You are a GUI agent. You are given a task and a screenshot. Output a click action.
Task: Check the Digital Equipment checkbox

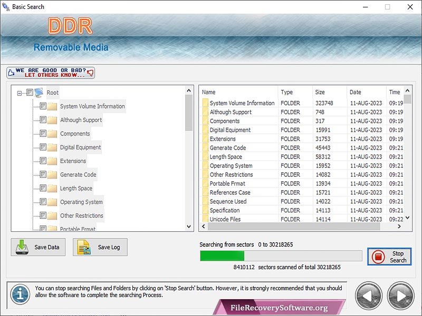(43, 147)
